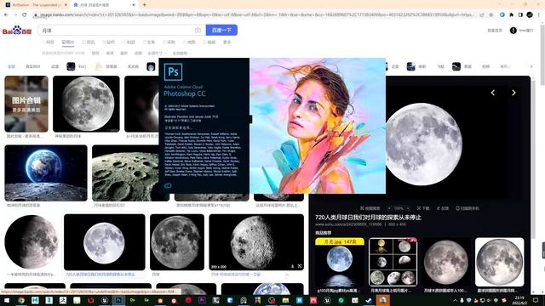Click the Baidu account avatar
The width and height of the screenshot is (545, 306).
(x=513, y=31)
